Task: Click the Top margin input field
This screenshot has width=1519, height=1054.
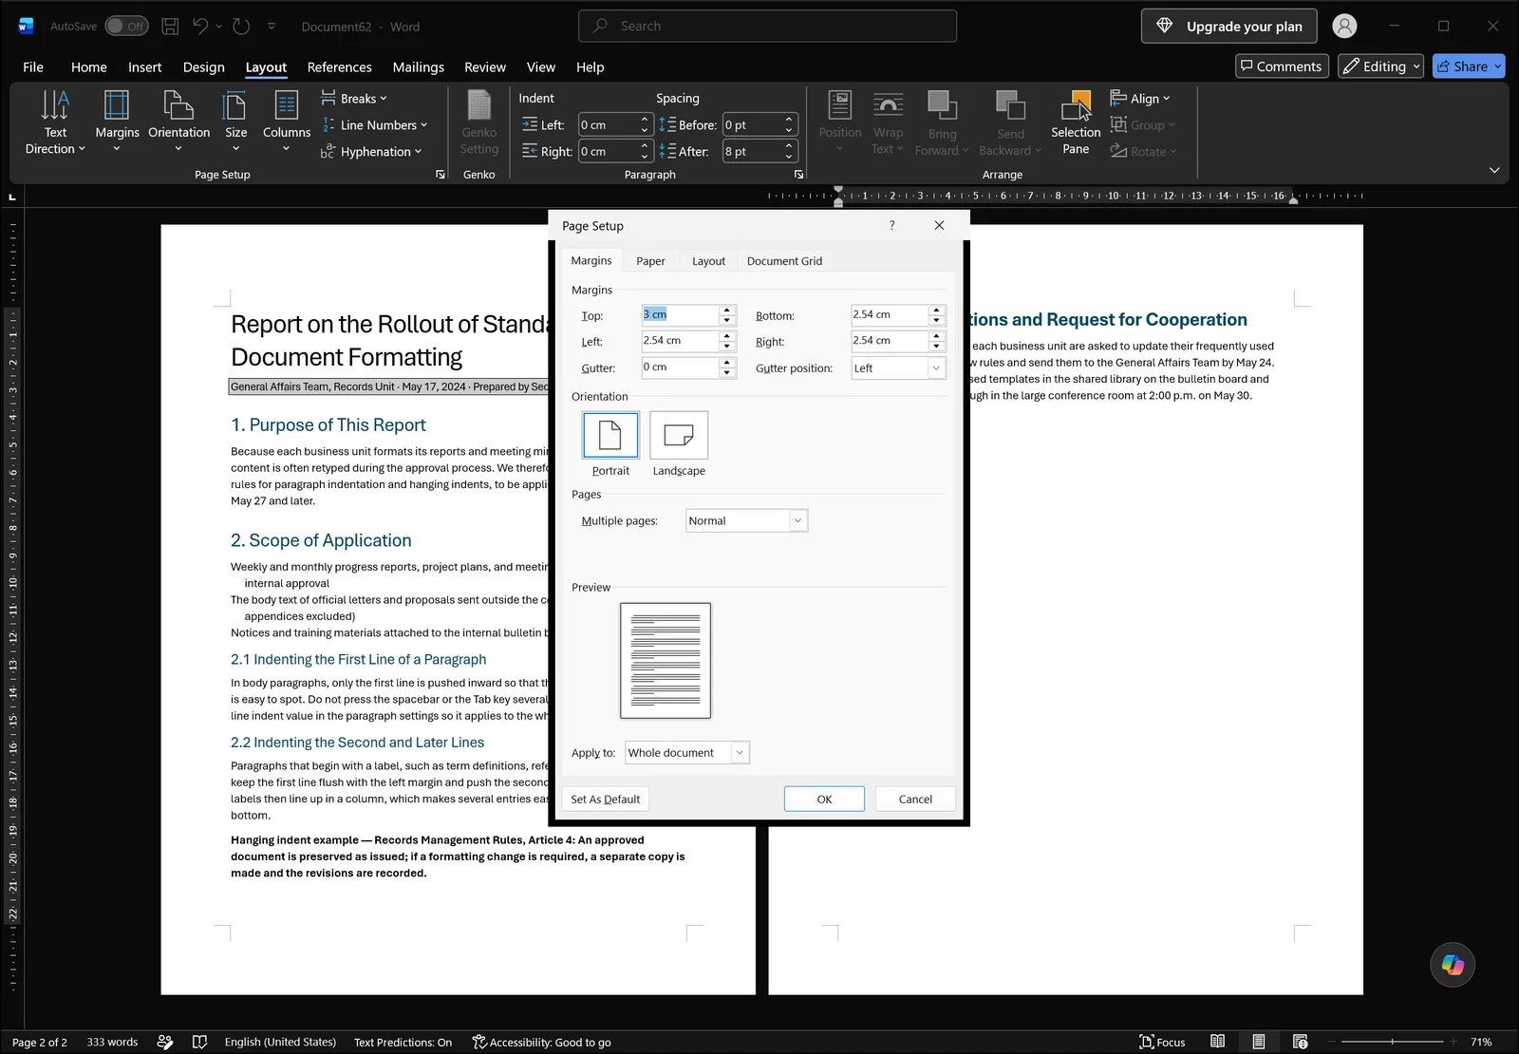Action: click(680, 314)
